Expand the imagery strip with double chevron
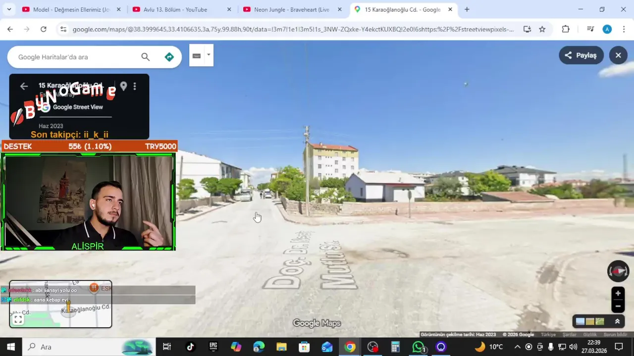Image resolution: width=634 pixels, height=356 pixels. point(617,321)
